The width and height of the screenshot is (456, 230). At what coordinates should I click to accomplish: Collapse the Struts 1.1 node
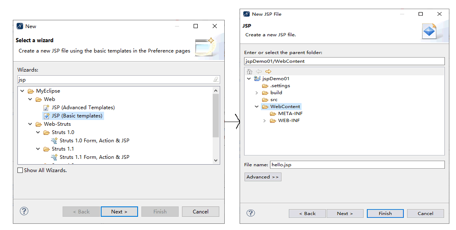point(38,149)
